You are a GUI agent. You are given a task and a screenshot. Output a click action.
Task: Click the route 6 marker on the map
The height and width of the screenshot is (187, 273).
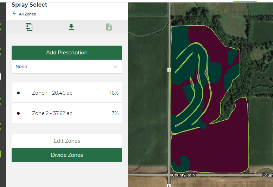(x=169, y=70)
